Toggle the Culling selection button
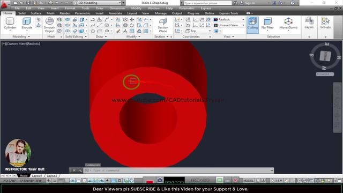The image size is (343, 193). pyautogui.click(x=252, y=25)
